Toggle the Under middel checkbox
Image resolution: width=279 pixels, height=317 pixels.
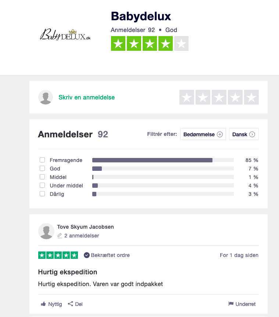tap(42, 186)
